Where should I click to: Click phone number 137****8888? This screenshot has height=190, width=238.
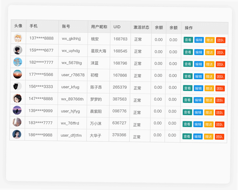tap(41, 38)
